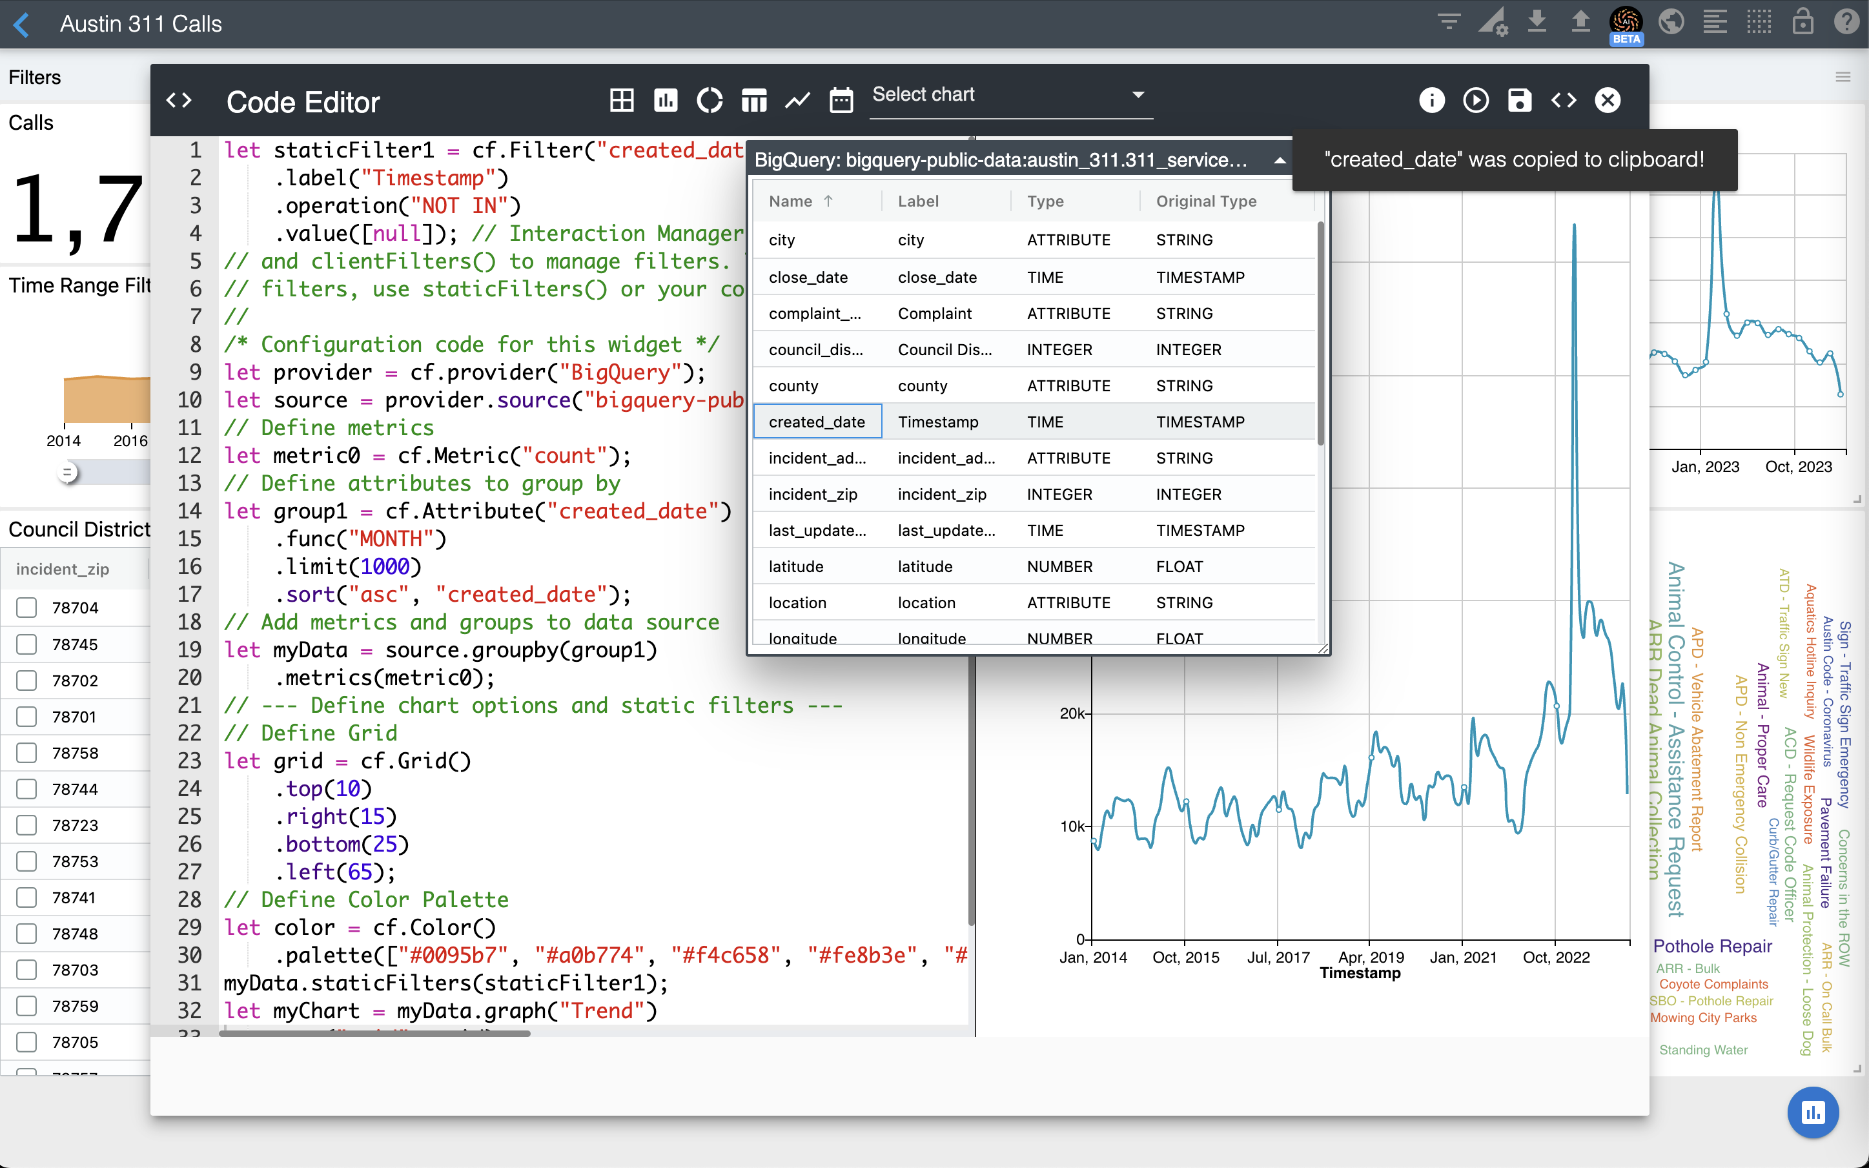Click the run code play icon
Image resolution: width=1869 pixels, height=1168 pixels.
1475,101
